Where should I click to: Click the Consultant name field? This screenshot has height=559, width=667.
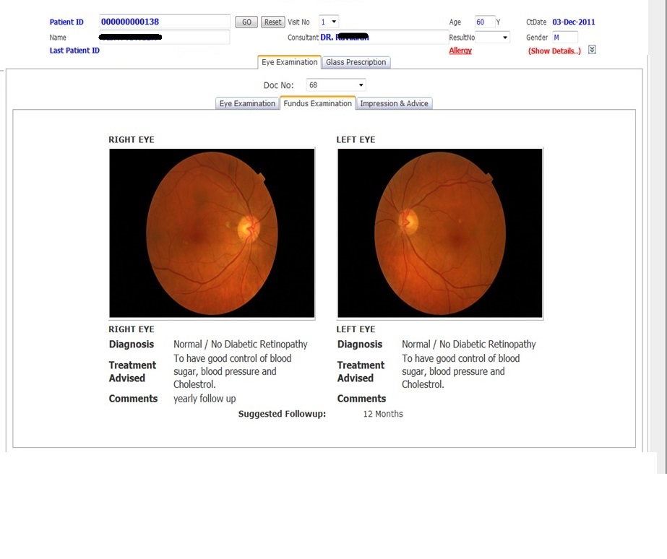pyautogui.click(x=384, y=38)
